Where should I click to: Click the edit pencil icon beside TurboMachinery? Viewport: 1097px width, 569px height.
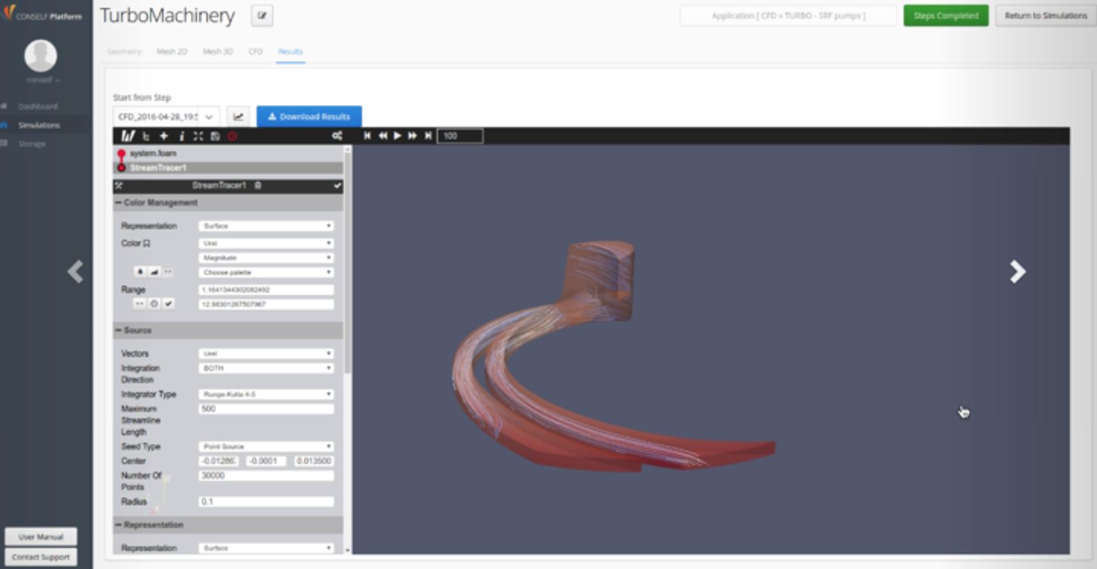click(x=262, y=16)
